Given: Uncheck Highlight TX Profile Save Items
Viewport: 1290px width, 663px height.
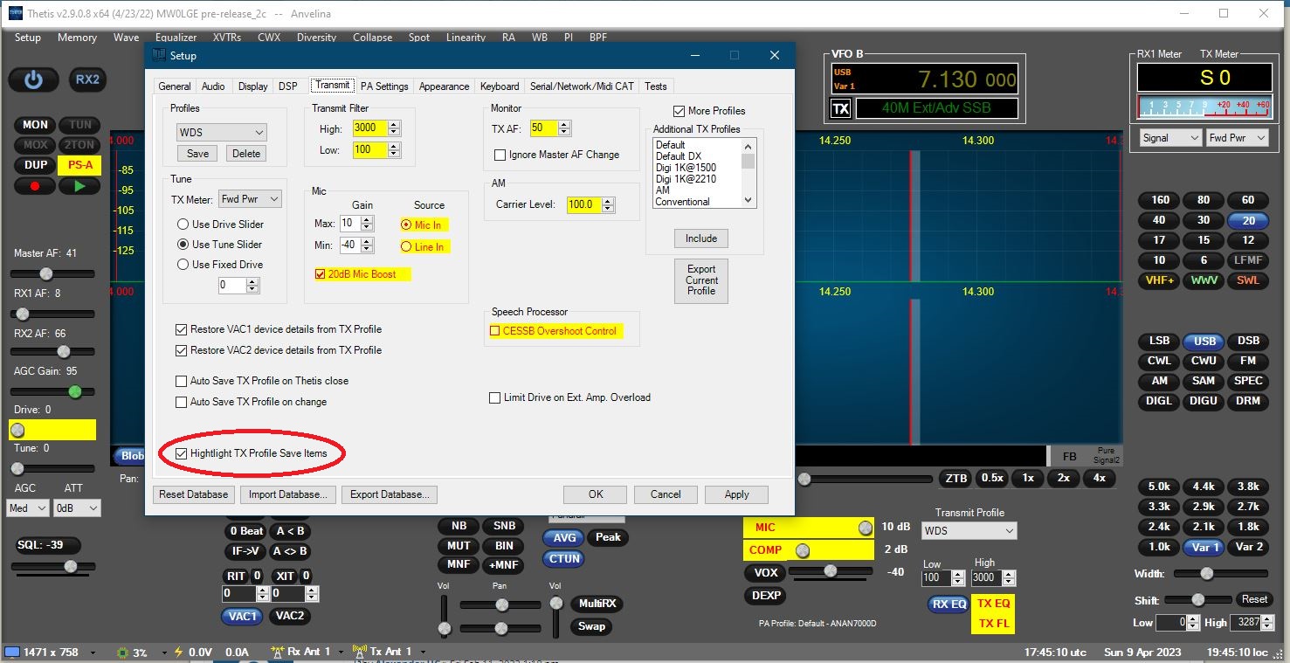Looking at the screenshot, I should coord(182,454).
